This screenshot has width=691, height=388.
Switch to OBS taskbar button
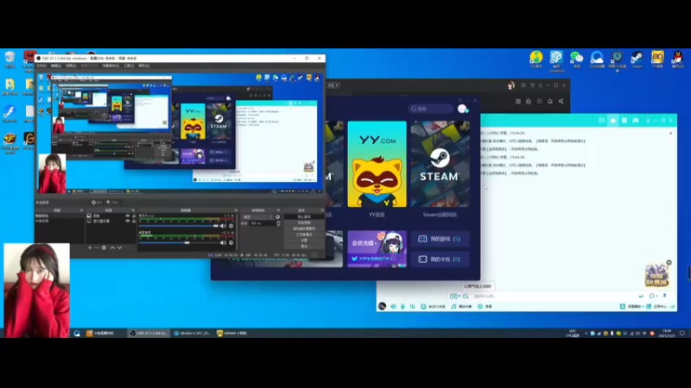[148, 333]
